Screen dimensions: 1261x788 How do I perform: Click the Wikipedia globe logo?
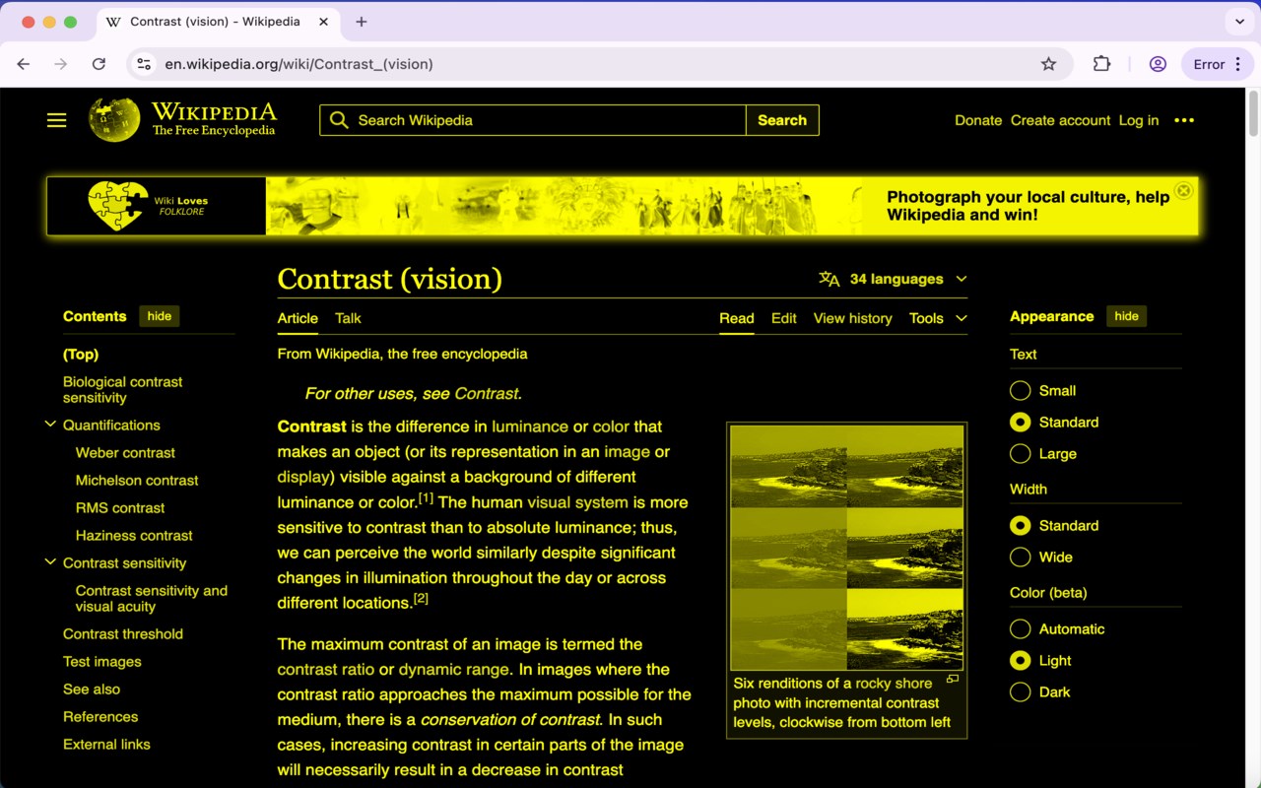(114, 119)
